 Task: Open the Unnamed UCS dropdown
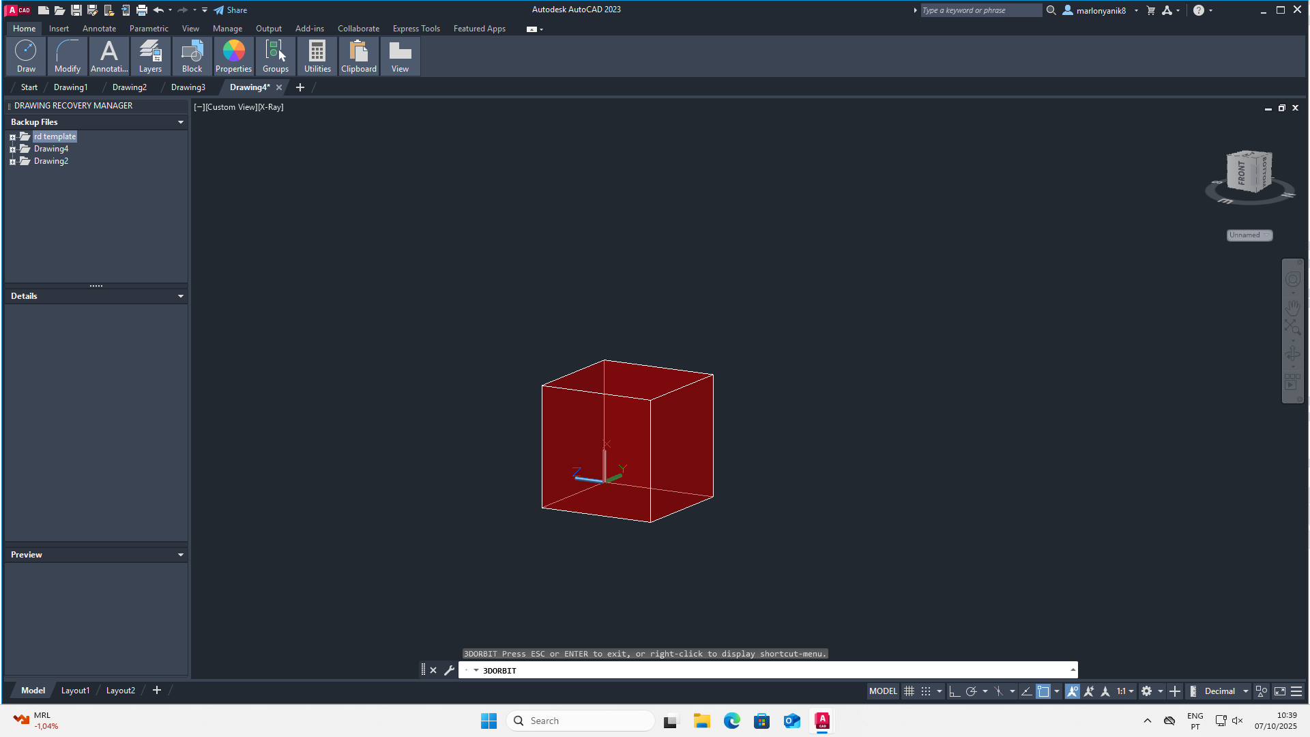click(x=1249, y=235)
